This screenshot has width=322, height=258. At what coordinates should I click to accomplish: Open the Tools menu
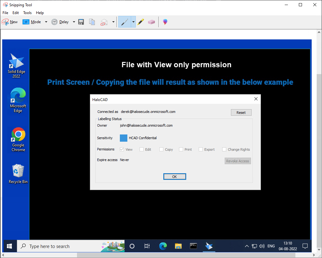click(x=27, y=13)
